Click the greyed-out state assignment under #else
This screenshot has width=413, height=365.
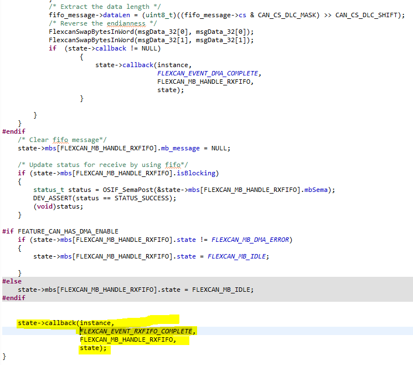[x=136, y=290]
